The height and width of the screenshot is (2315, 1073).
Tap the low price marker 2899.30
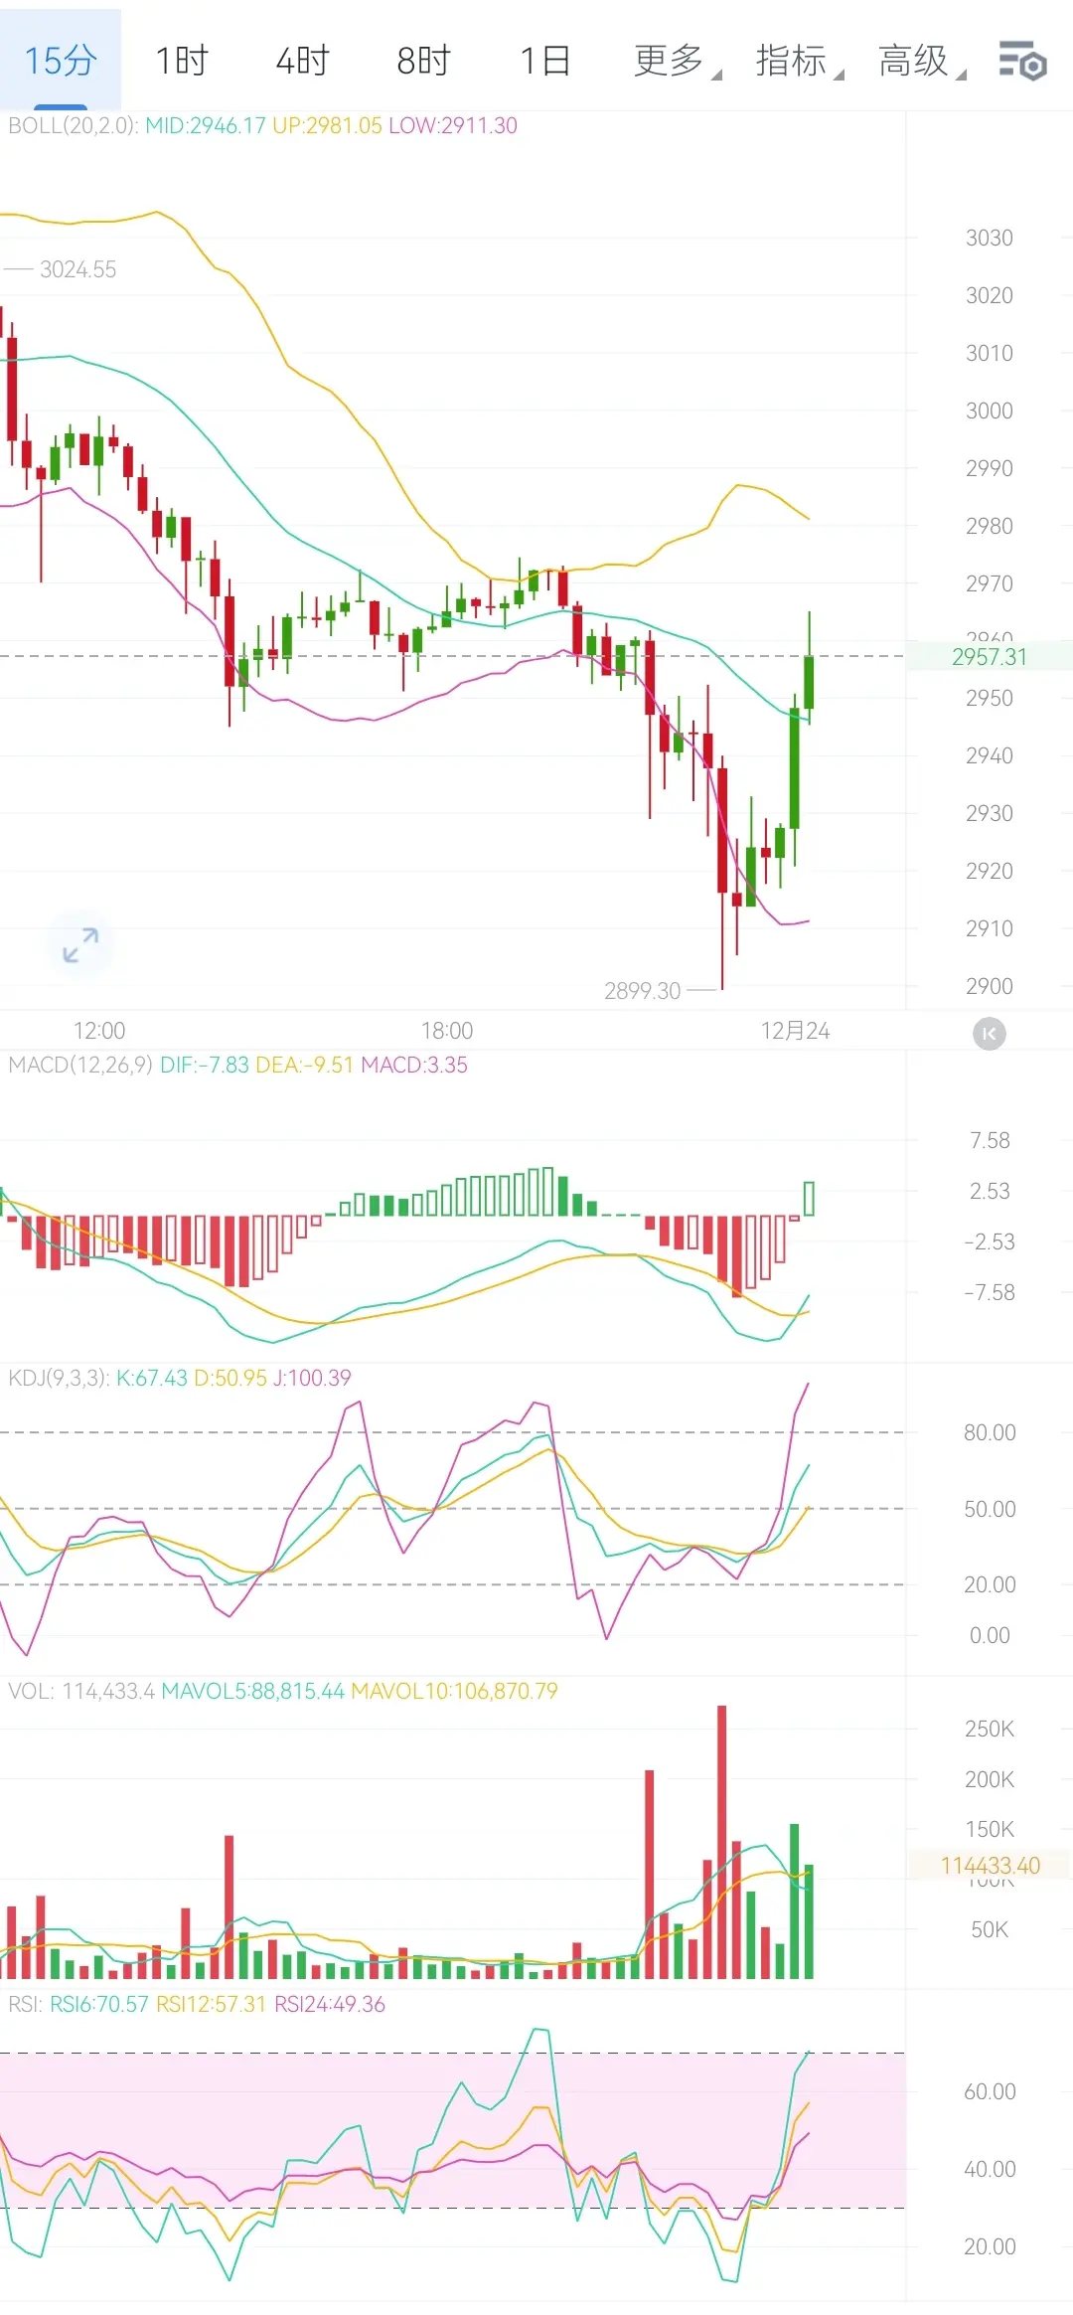tap(642, 991)
